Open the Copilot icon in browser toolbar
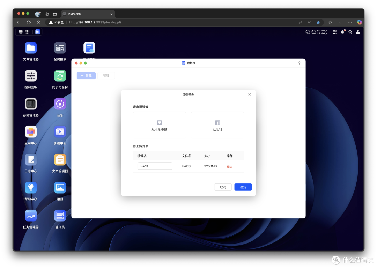The height and width of the screenshot is (268, 377). click(359, 22)
